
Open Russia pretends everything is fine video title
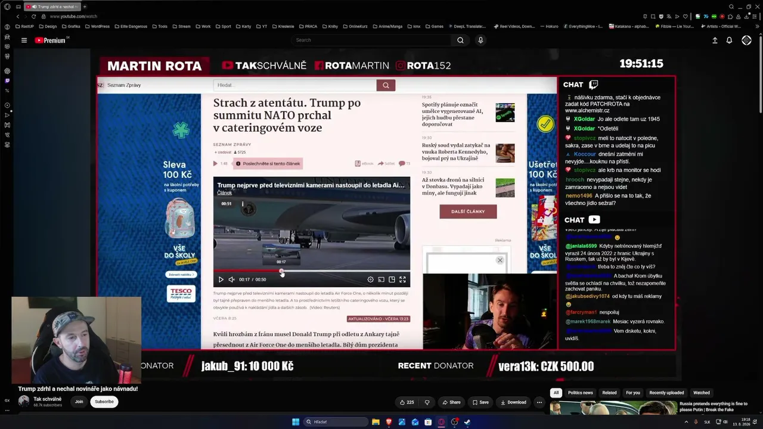(x=714, y=407)
